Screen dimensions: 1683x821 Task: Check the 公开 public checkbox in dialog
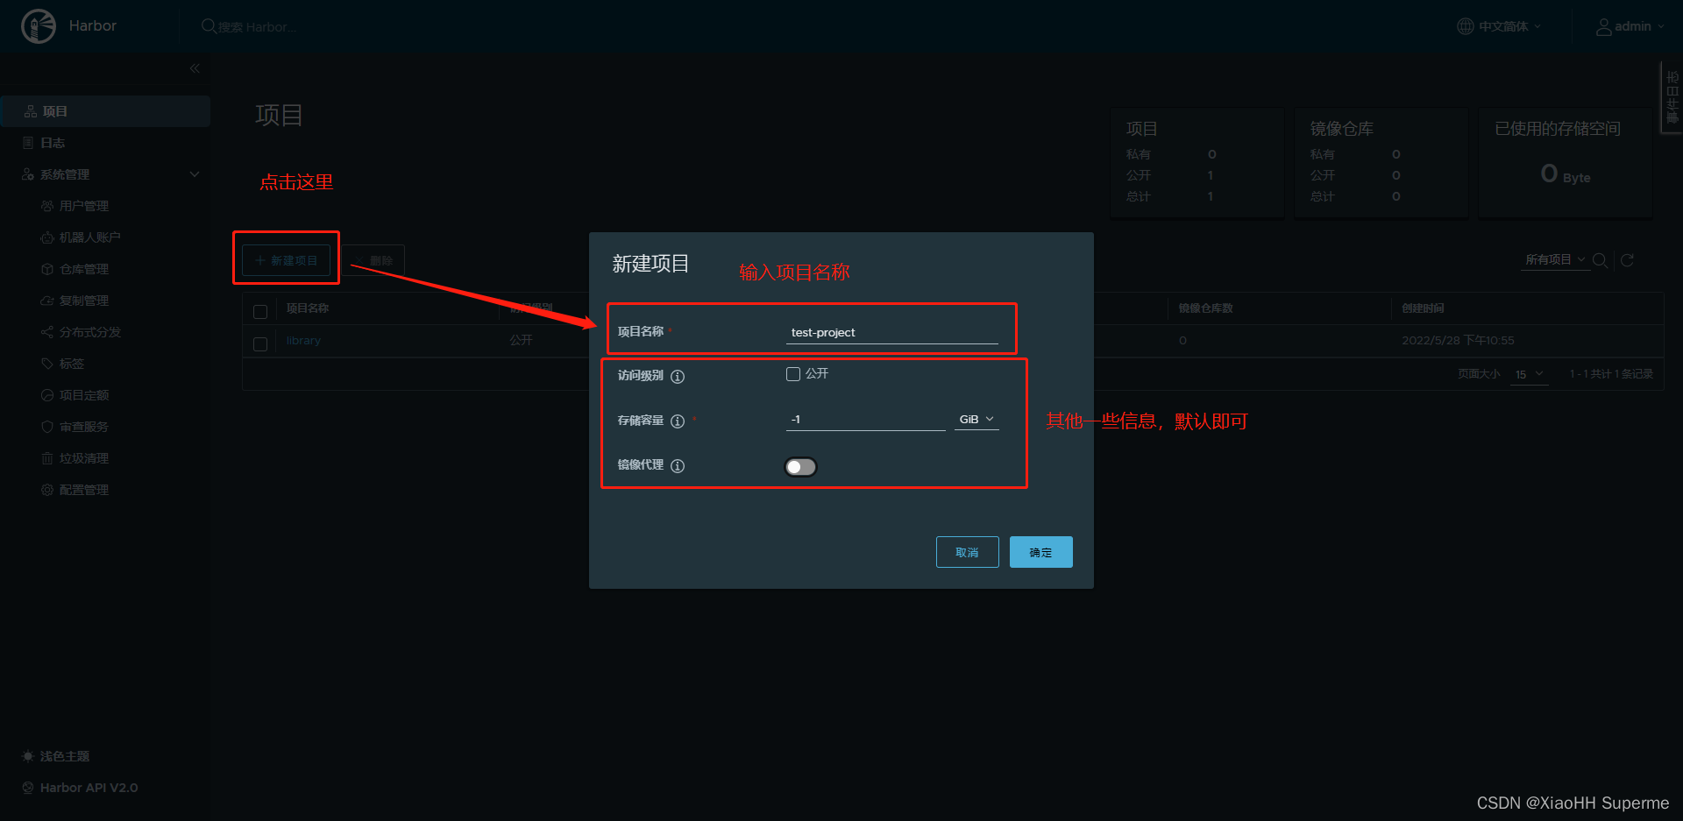point(793,374)
